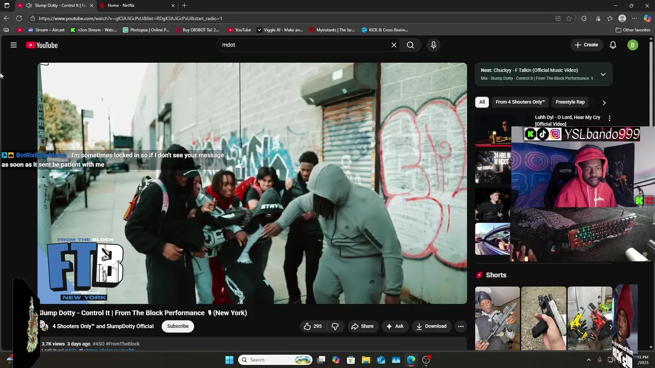655x368 pixels.
Task: Share the Slump Dotty video
Action: 362,326
